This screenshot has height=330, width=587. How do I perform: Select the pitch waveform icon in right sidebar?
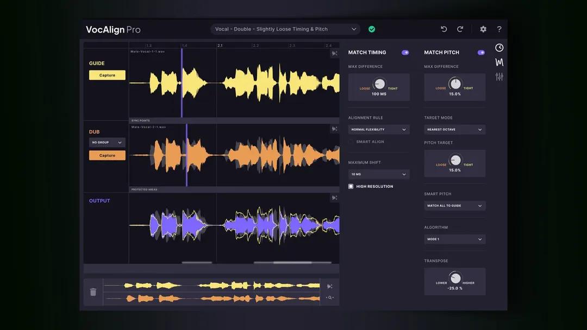click(499, 62)
